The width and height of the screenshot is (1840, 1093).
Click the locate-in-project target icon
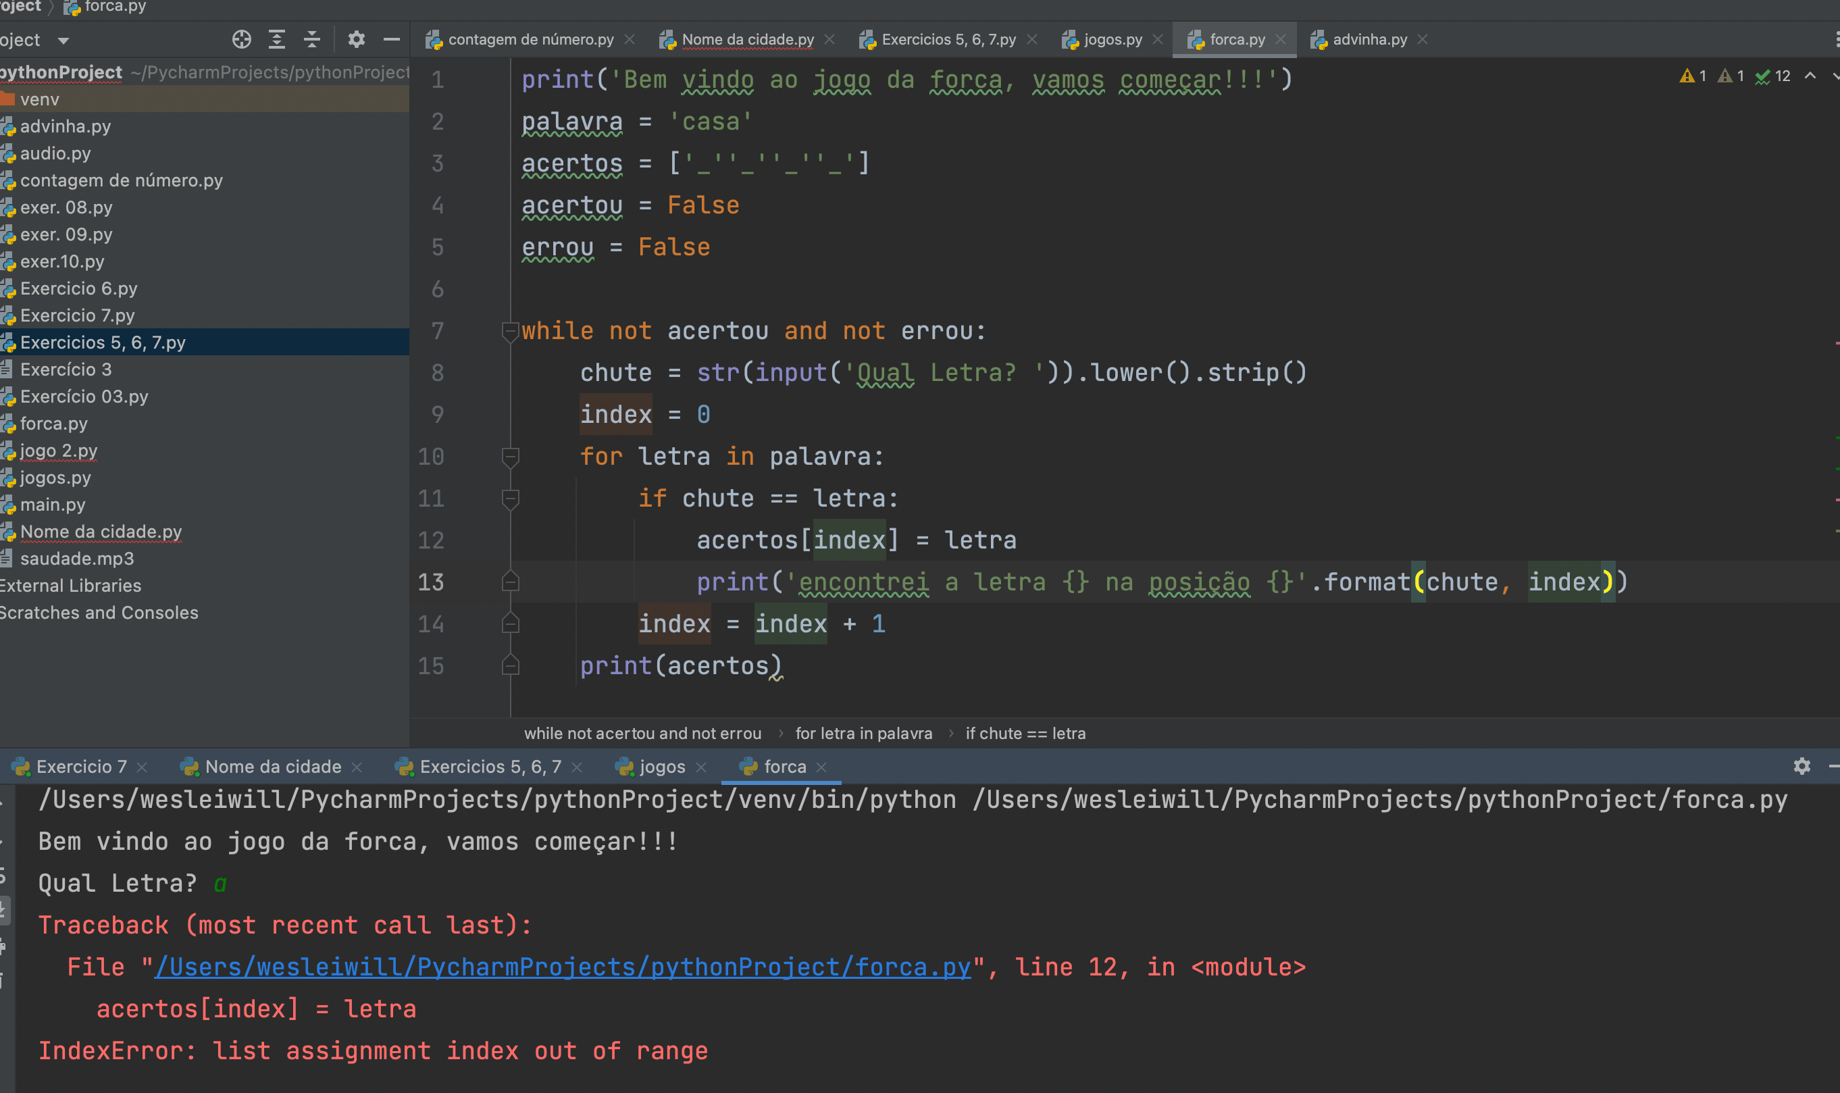242,40
